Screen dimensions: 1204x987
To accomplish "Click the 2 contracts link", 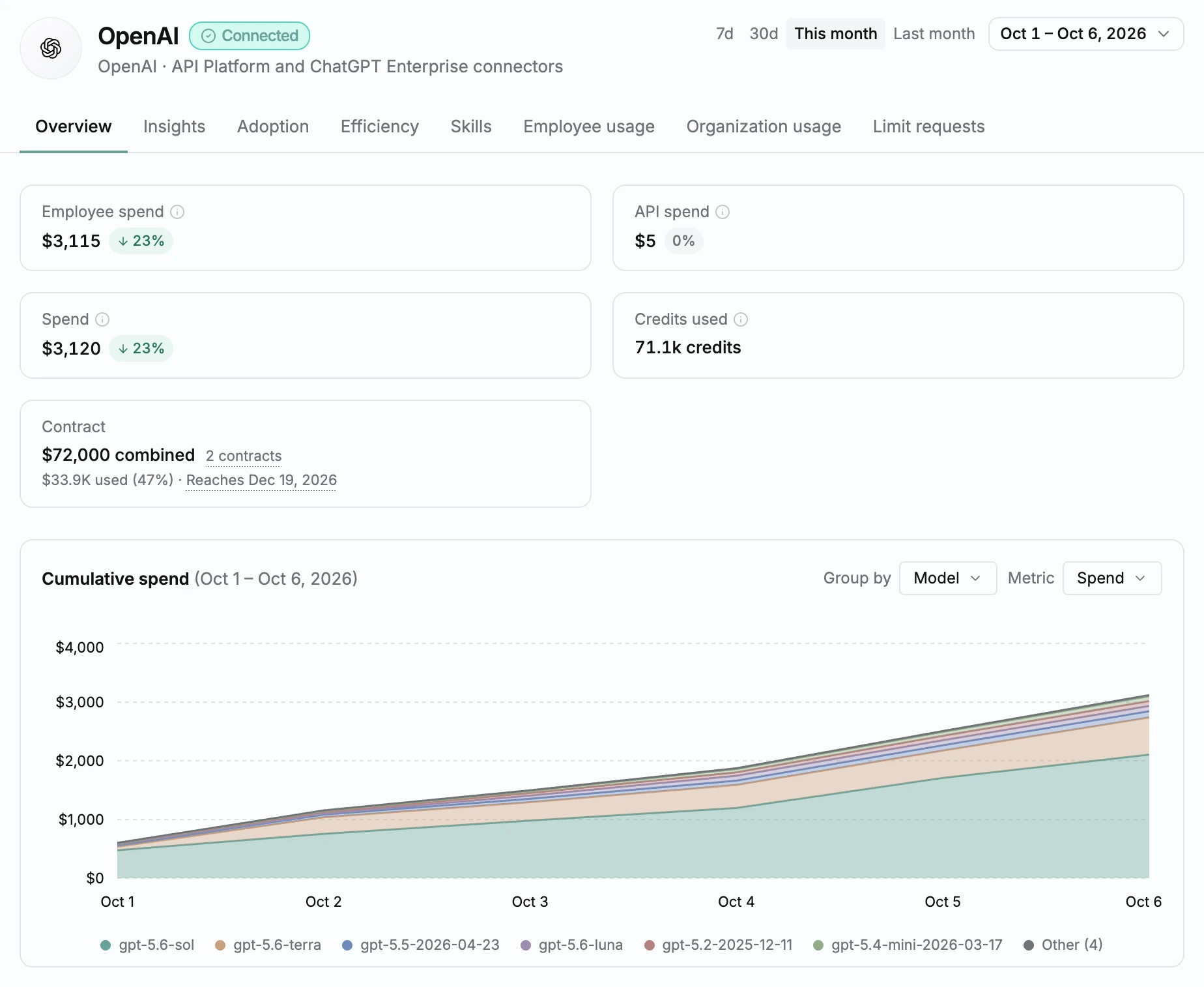I will (244, 456).
